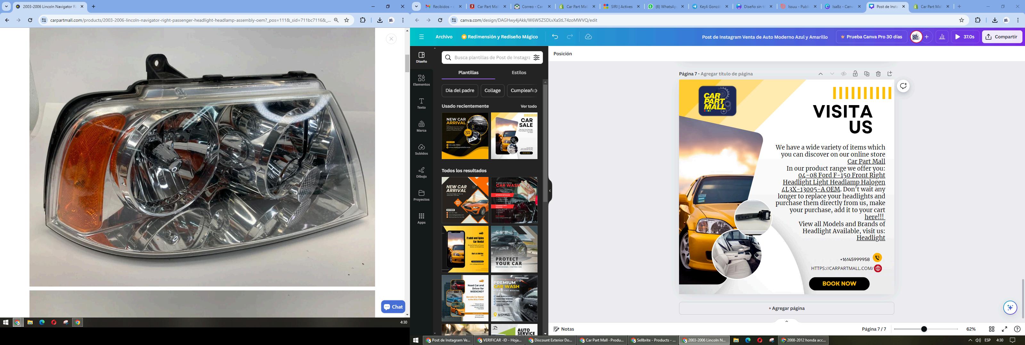This screenshot has width=1025, height=345.
Task: Click the undo arrow in Canva header
Action: click(x=555, y=37)
